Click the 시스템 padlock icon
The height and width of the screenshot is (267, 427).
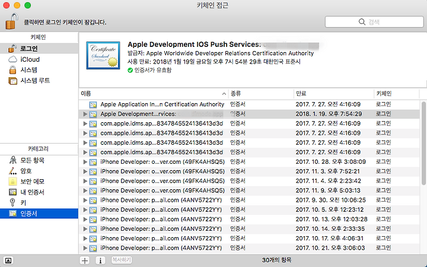click(x=13, y=70)
